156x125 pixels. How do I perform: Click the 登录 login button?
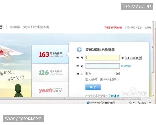pos(93,87)
